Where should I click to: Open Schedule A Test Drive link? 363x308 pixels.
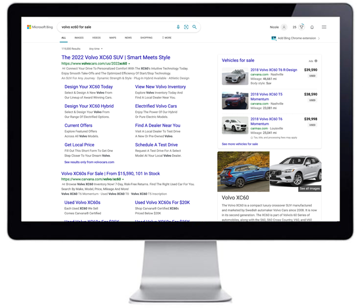click(157, 145)
